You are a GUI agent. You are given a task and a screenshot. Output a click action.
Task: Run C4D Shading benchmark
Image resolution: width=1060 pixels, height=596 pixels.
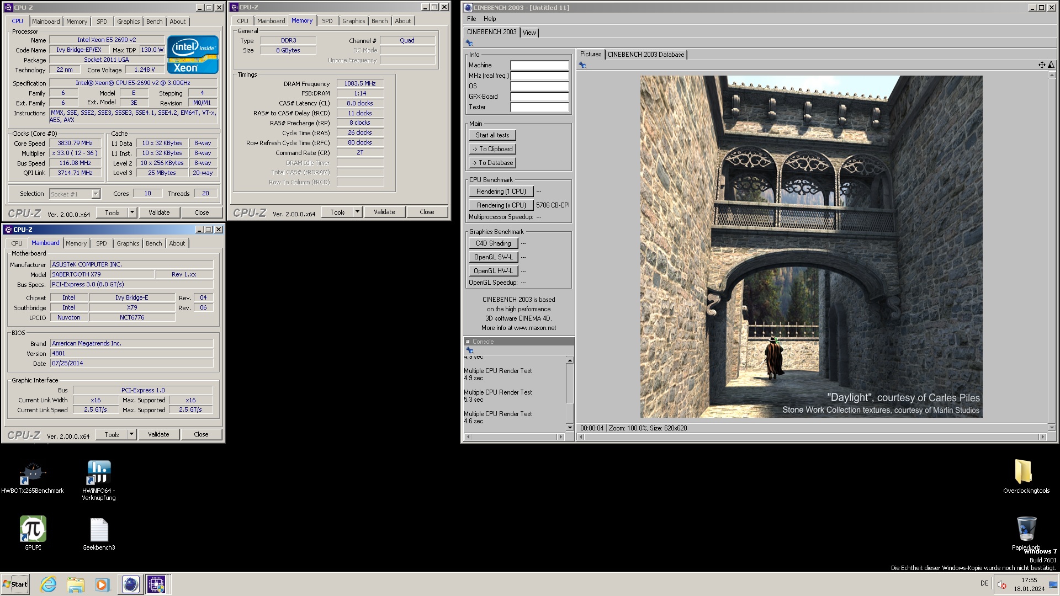pyautogui.click(x=494, y=243)
